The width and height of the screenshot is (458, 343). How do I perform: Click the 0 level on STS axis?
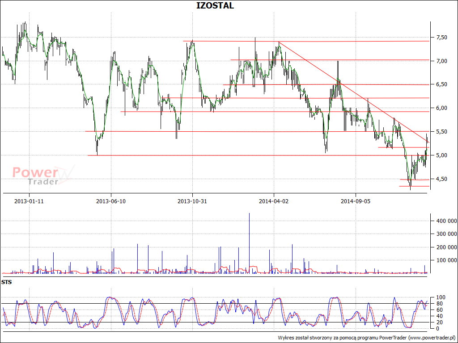click(x=437, y=328)
